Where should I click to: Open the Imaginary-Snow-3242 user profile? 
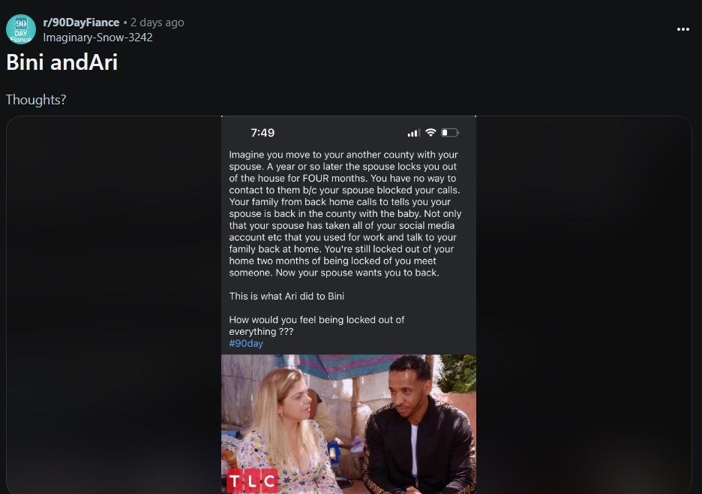97,38
